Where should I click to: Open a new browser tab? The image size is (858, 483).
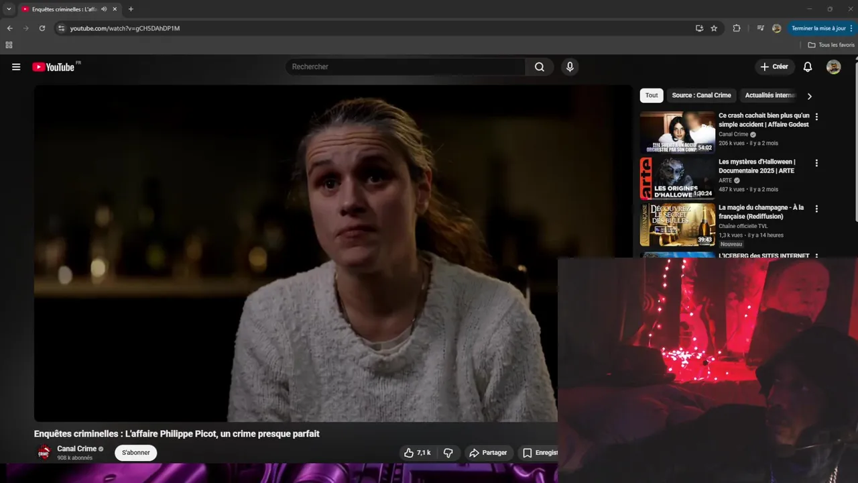tap(131, 9)
